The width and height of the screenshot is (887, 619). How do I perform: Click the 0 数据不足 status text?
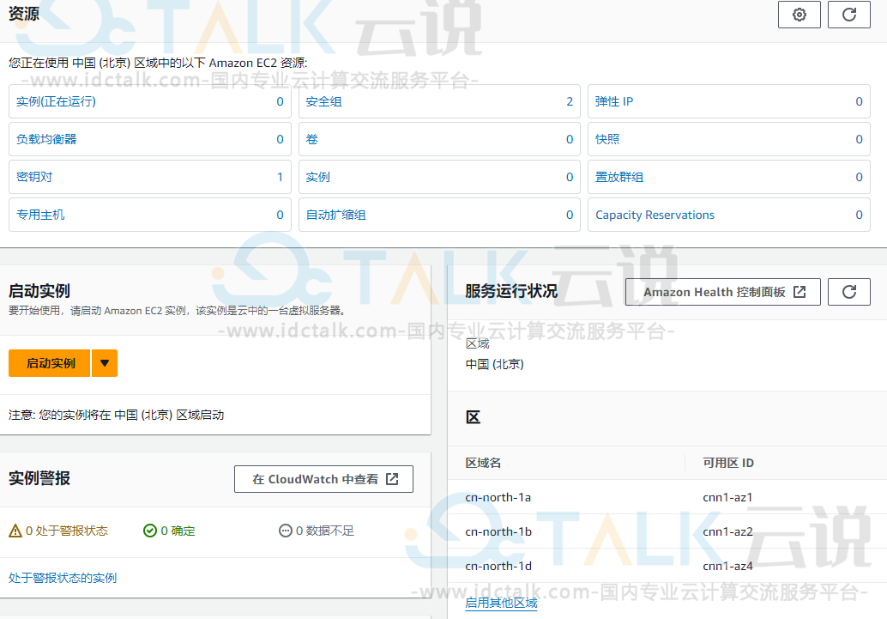(325, 531)
